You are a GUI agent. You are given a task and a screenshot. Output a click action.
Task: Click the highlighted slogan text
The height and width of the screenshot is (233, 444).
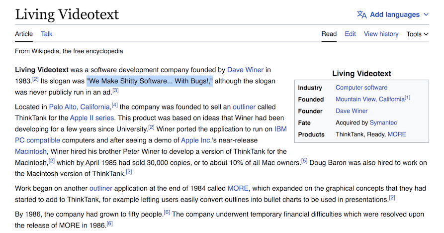coord(149,81)
